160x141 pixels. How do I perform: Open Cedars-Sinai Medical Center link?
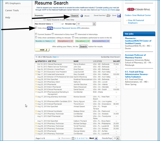pyautogui.click(x=138, y=15)
